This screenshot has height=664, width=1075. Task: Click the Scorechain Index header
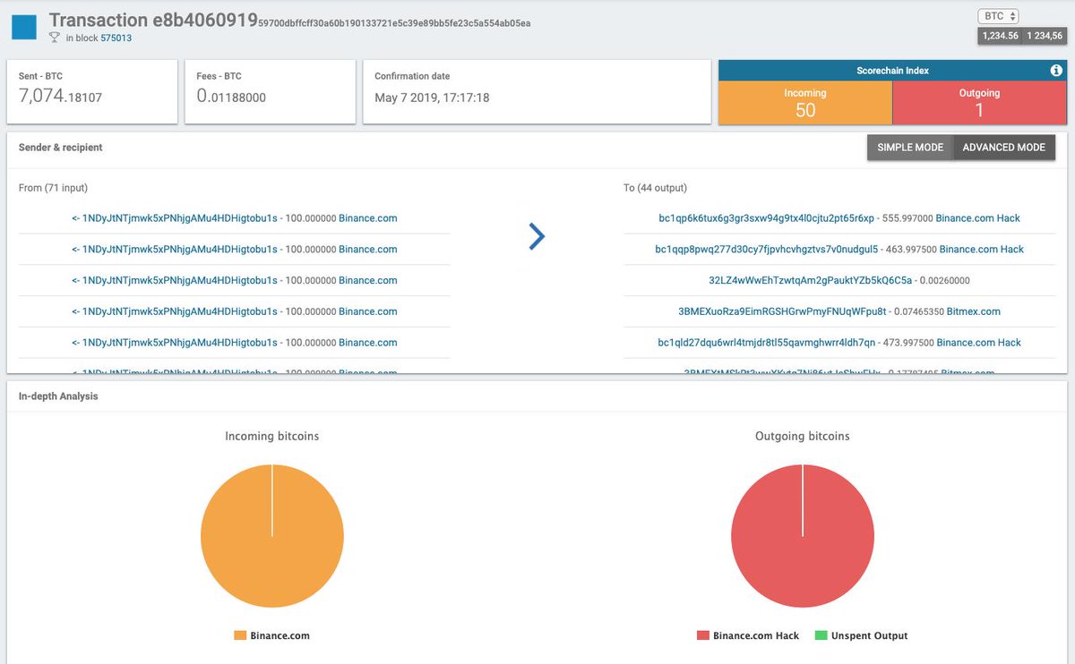893,71
